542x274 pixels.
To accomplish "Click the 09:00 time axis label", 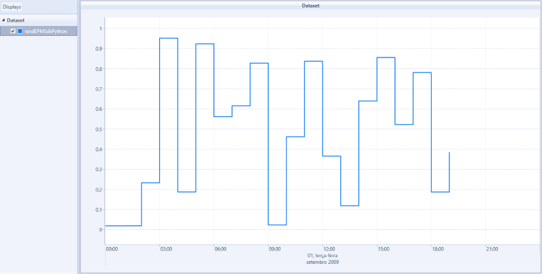I will (274, 249).
